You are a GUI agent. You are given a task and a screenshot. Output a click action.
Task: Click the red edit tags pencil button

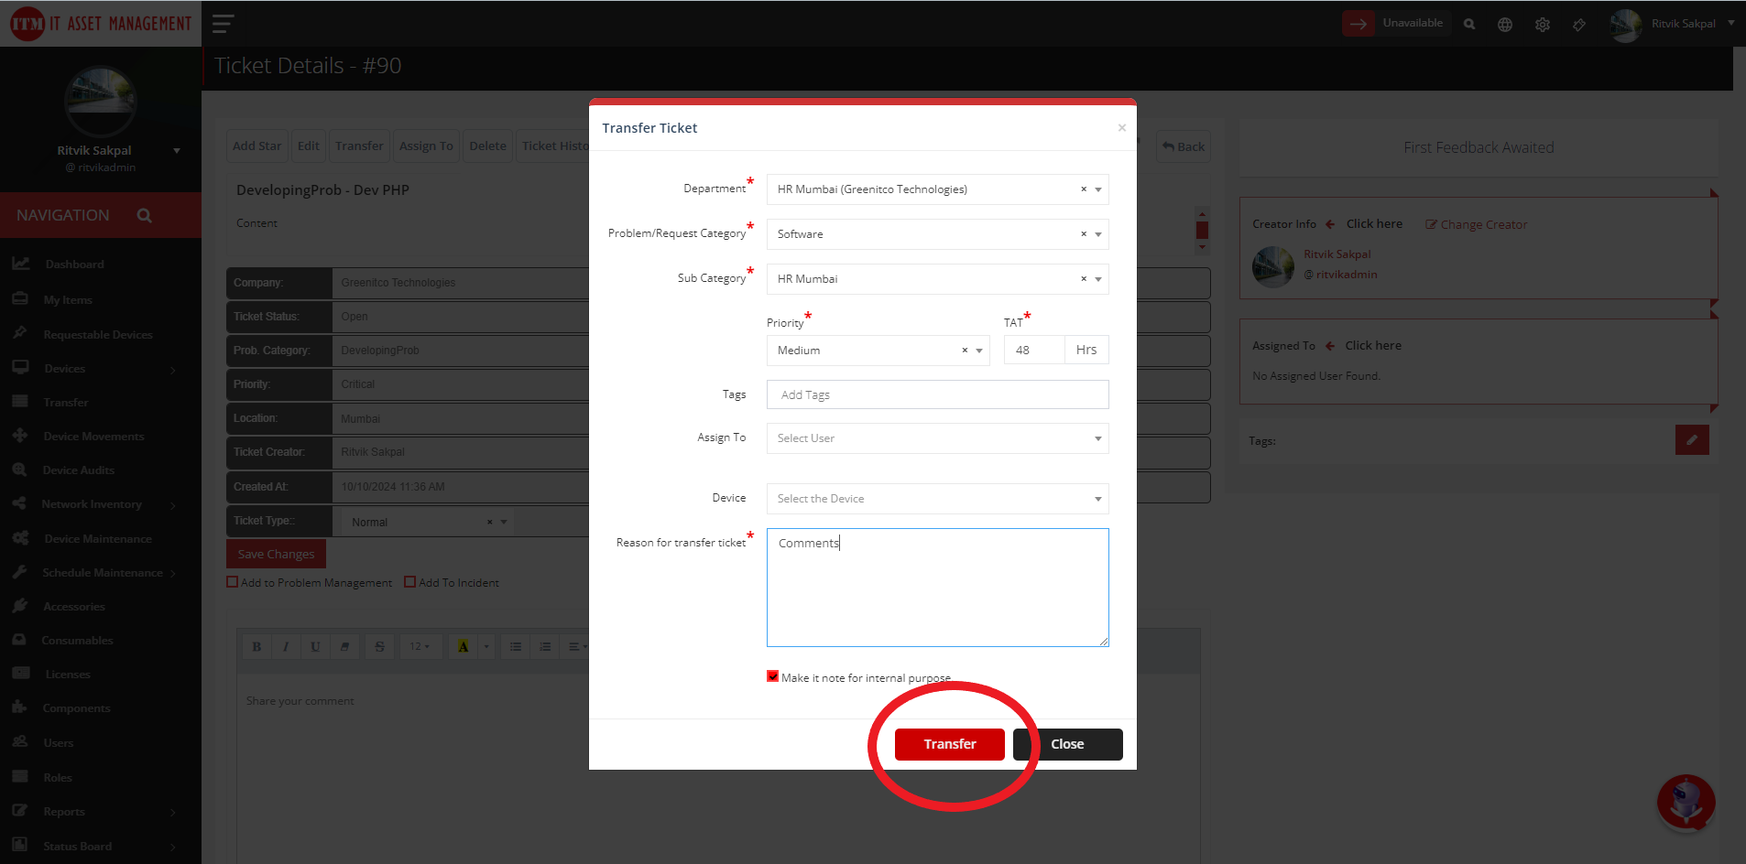pos(1692,440)
